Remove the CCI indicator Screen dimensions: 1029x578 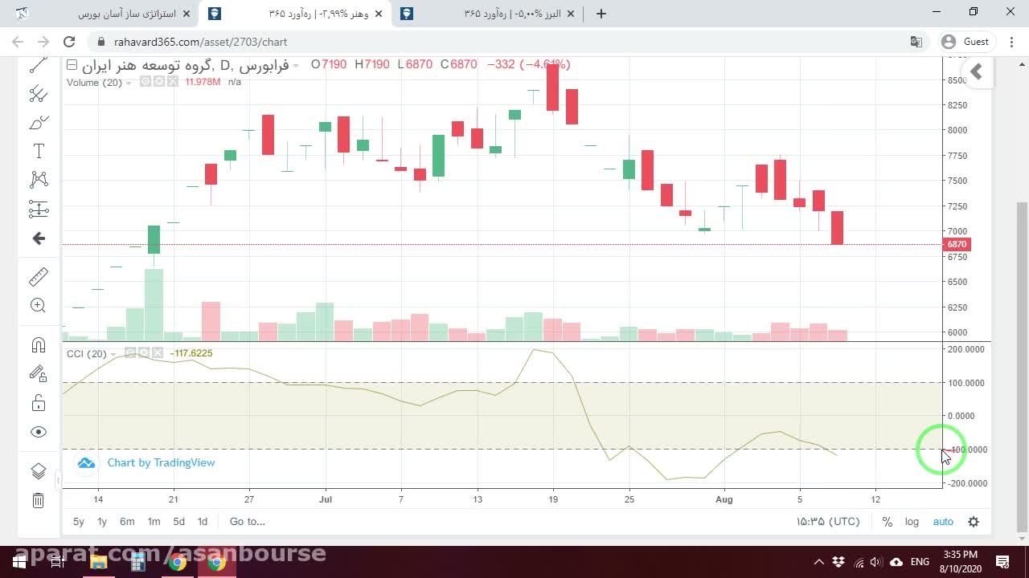click(x=157, y=353)
